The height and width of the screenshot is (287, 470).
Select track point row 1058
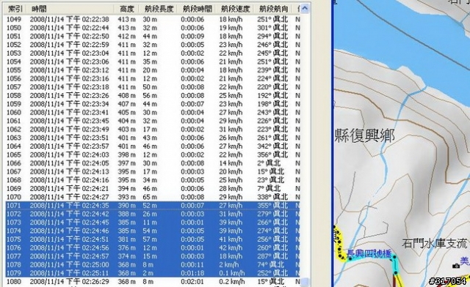[x=153, y=96]
